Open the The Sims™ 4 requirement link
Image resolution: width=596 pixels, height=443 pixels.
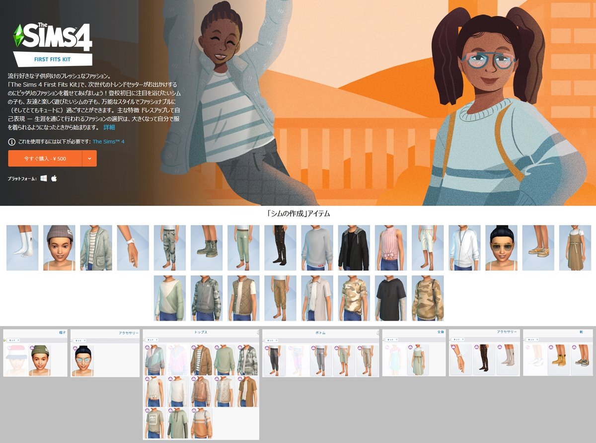(x=108, y=142)
